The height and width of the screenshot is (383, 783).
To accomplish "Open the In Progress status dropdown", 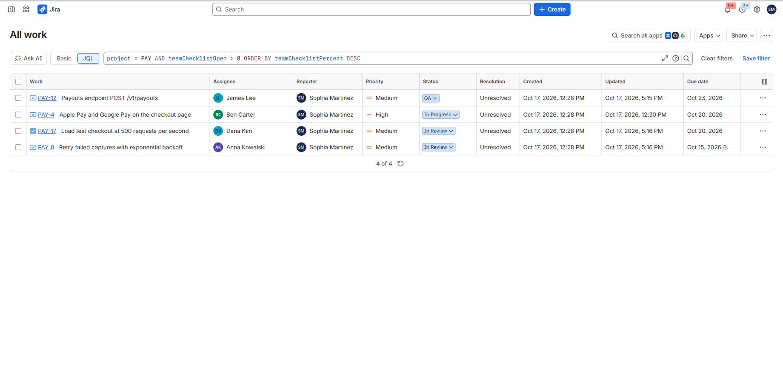I will (440, 114).
